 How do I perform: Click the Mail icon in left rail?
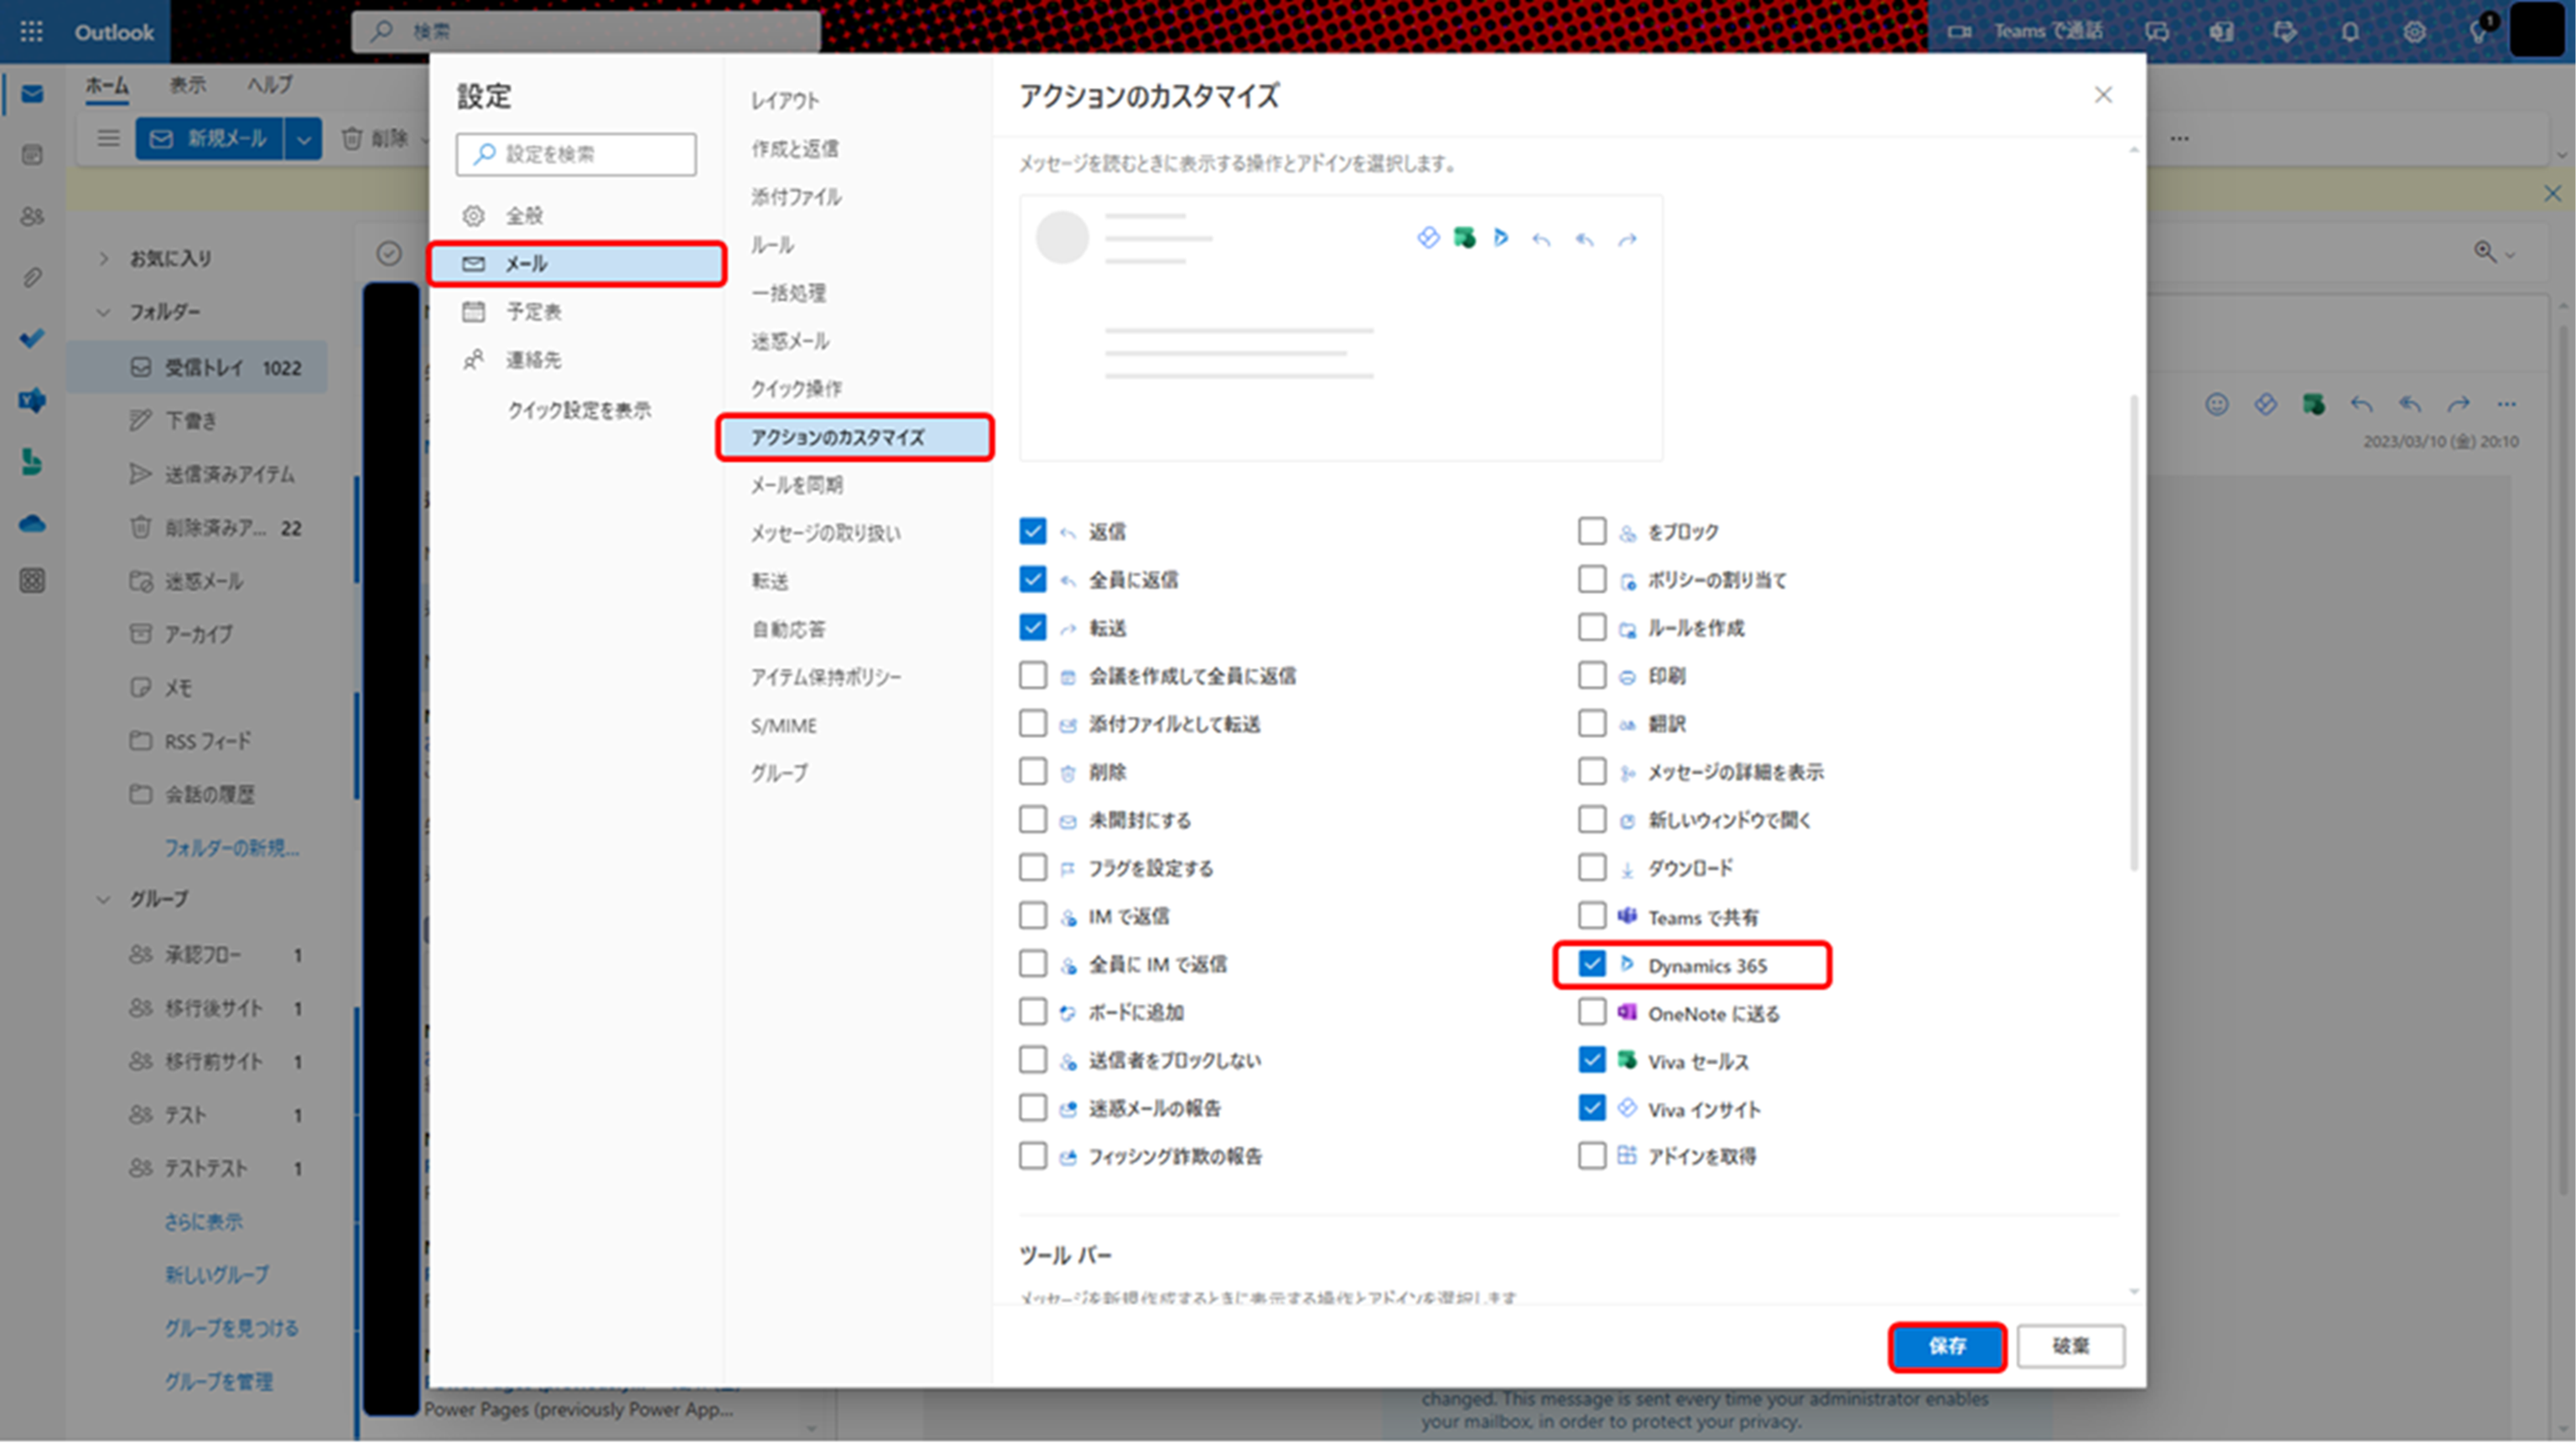(32, 94)
